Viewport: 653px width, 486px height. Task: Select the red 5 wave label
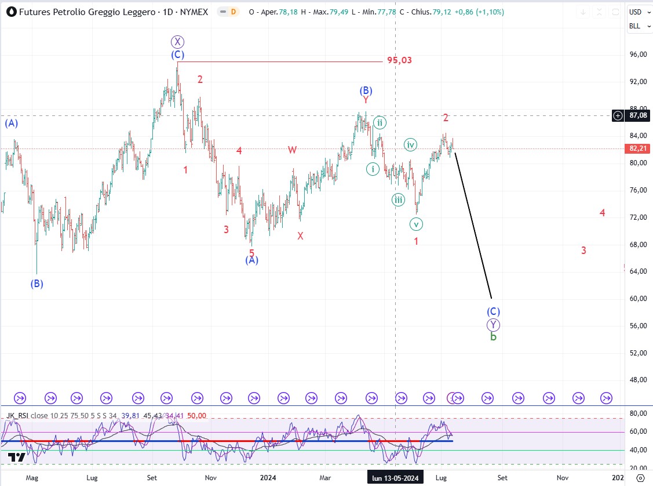point(251,253)
